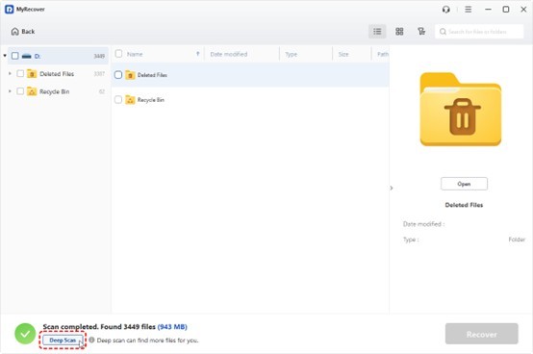Select Deleted Files in sidebar
Screen dimensions: 533x354
[x=57, y=74]
